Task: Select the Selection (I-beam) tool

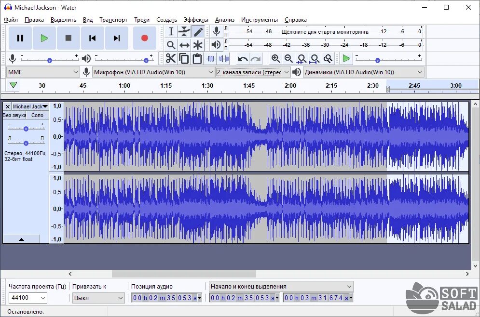Action: tap(171, 31)
